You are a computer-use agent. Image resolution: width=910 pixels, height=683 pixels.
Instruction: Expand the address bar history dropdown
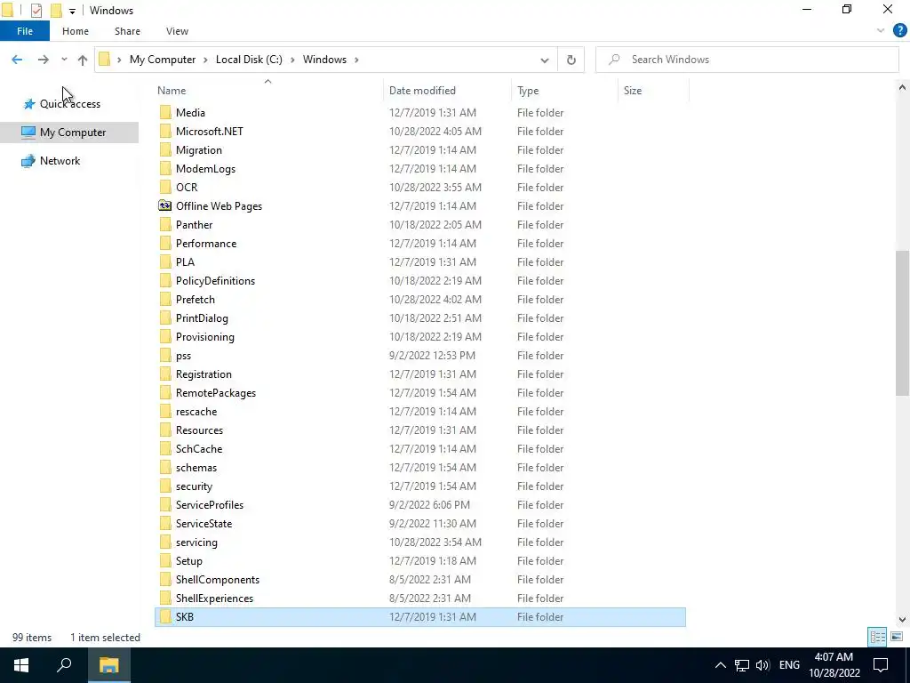pos(545,60)
